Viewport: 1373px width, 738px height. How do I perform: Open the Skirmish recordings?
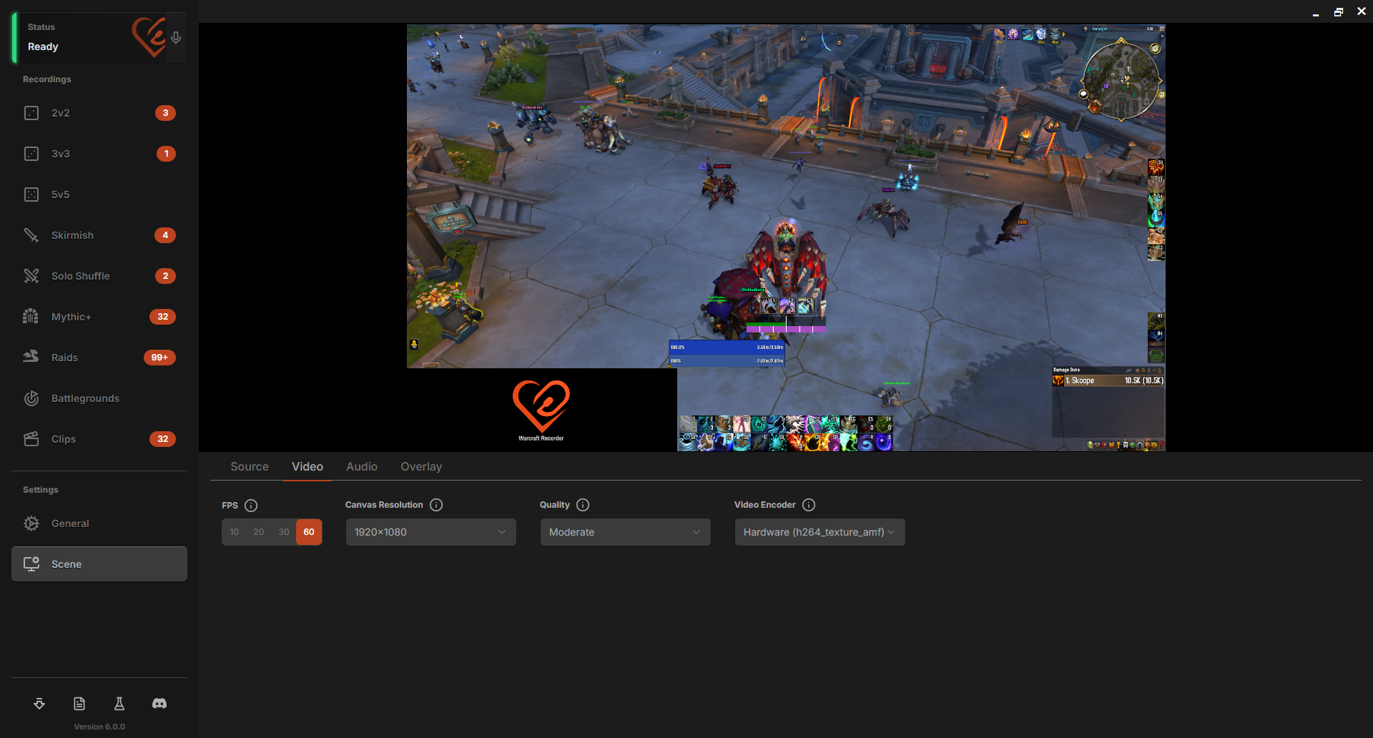(99, 235)
